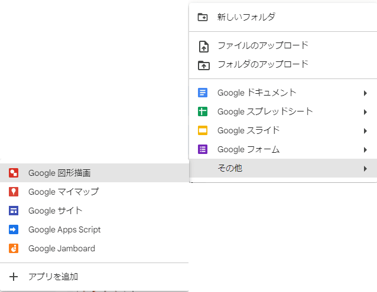The image size is (377, 292).
Task: Open Google ドキュメント menu item
Action: [283, 93]
